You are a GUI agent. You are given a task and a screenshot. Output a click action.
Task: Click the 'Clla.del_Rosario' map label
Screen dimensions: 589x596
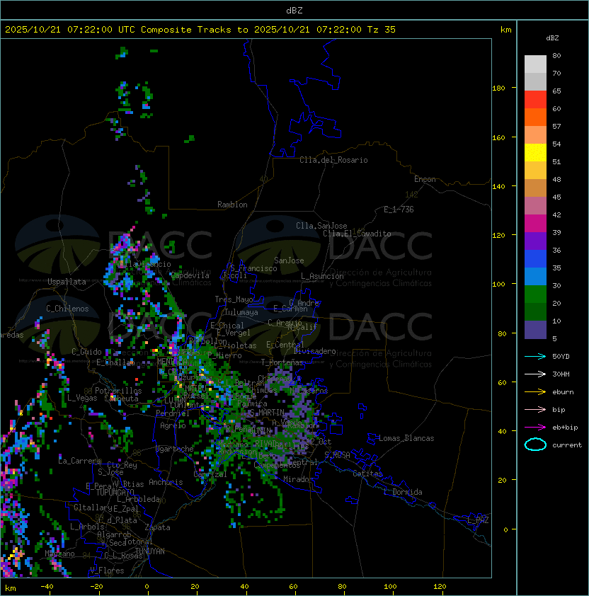pos(333,160)
